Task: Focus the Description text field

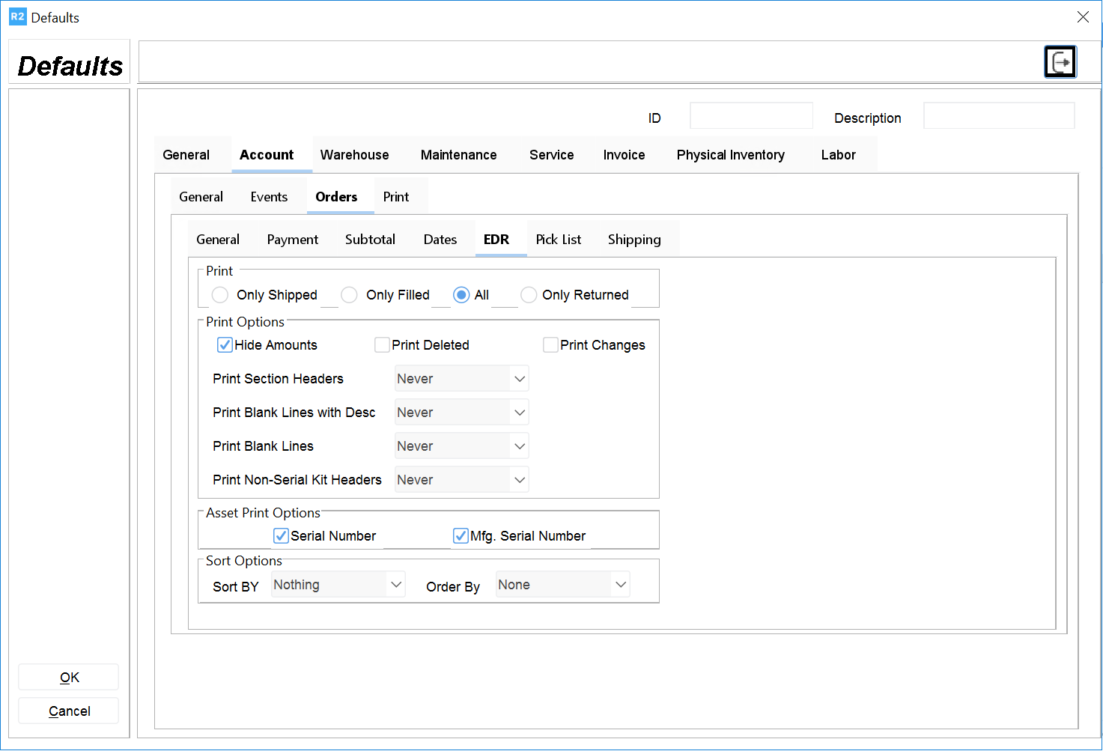Action: (999, 116)
